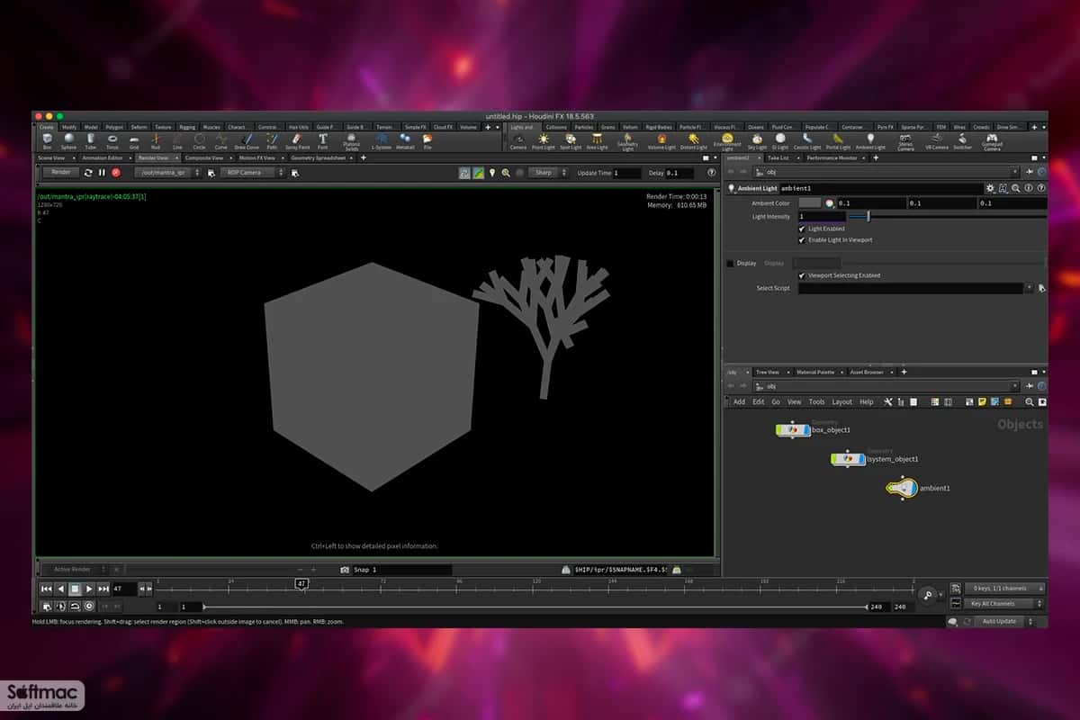Click the Render button
Image resolution: width=1080 pixels, height=720 pixels.
click(x=60, y=172)
